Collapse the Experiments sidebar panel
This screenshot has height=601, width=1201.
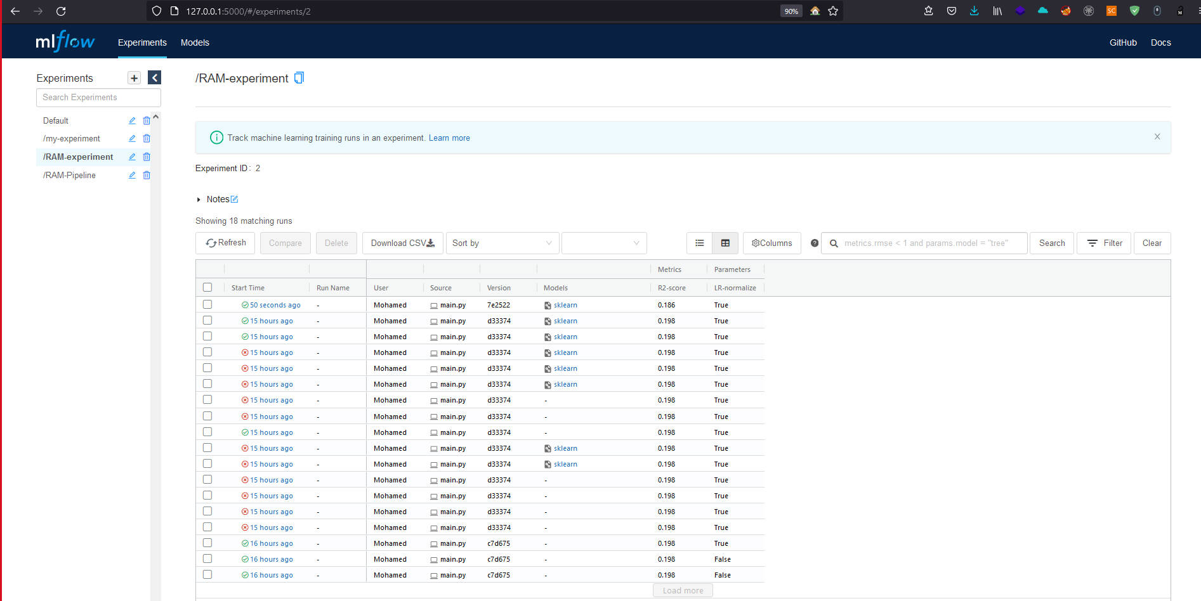(154, 78)
